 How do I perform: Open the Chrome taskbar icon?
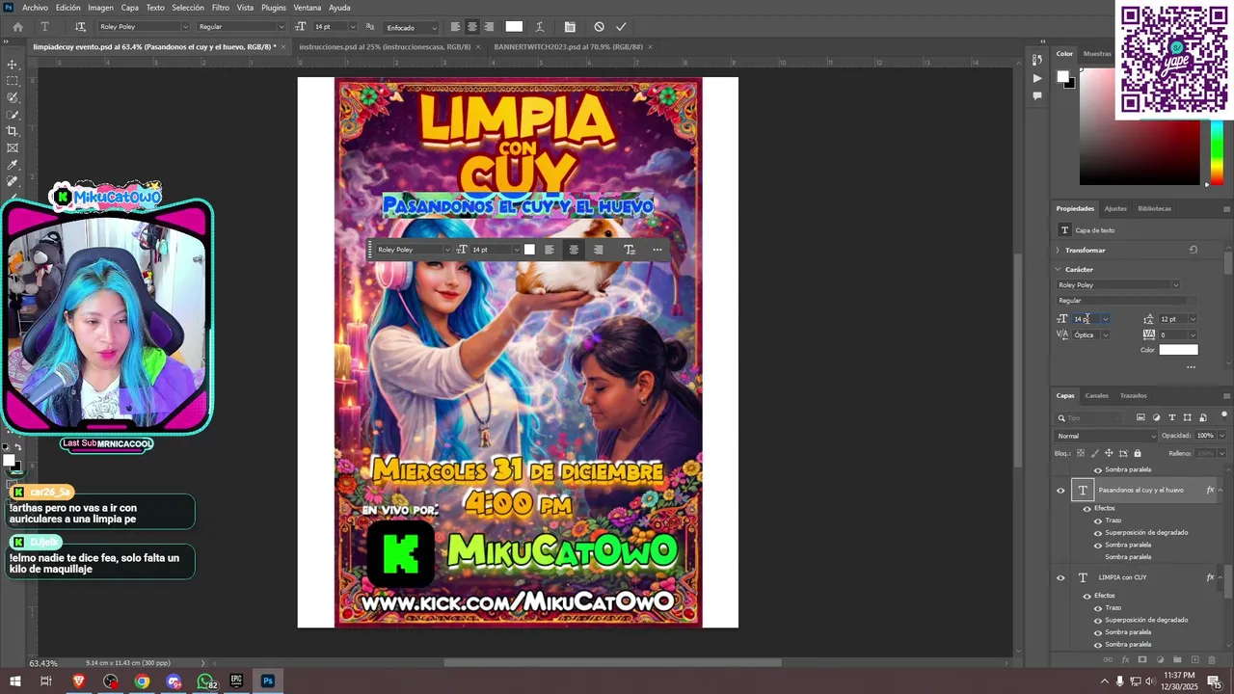click(142, 681)
